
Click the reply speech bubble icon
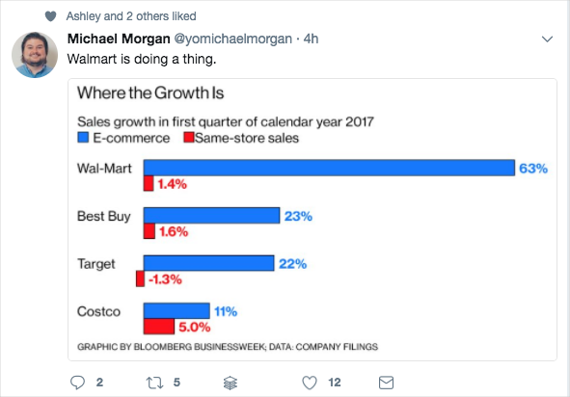coord(77,383)
